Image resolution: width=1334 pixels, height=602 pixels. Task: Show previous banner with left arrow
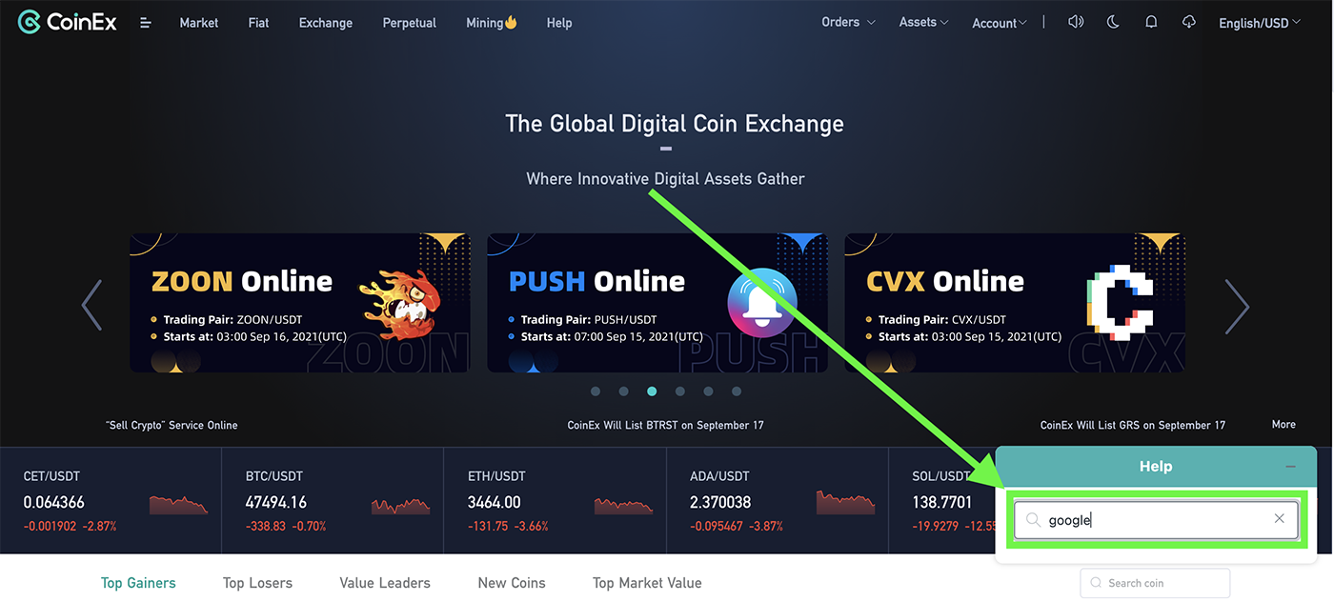[92, 305]
